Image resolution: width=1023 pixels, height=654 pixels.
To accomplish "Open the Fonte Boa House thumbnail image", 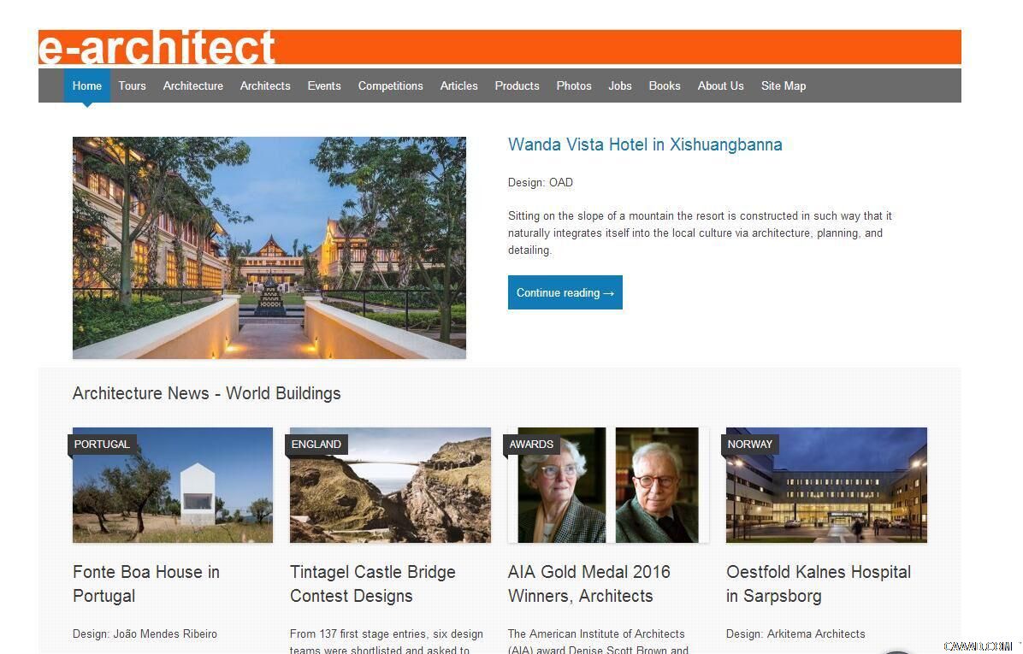I will click(x=172, y=485).
